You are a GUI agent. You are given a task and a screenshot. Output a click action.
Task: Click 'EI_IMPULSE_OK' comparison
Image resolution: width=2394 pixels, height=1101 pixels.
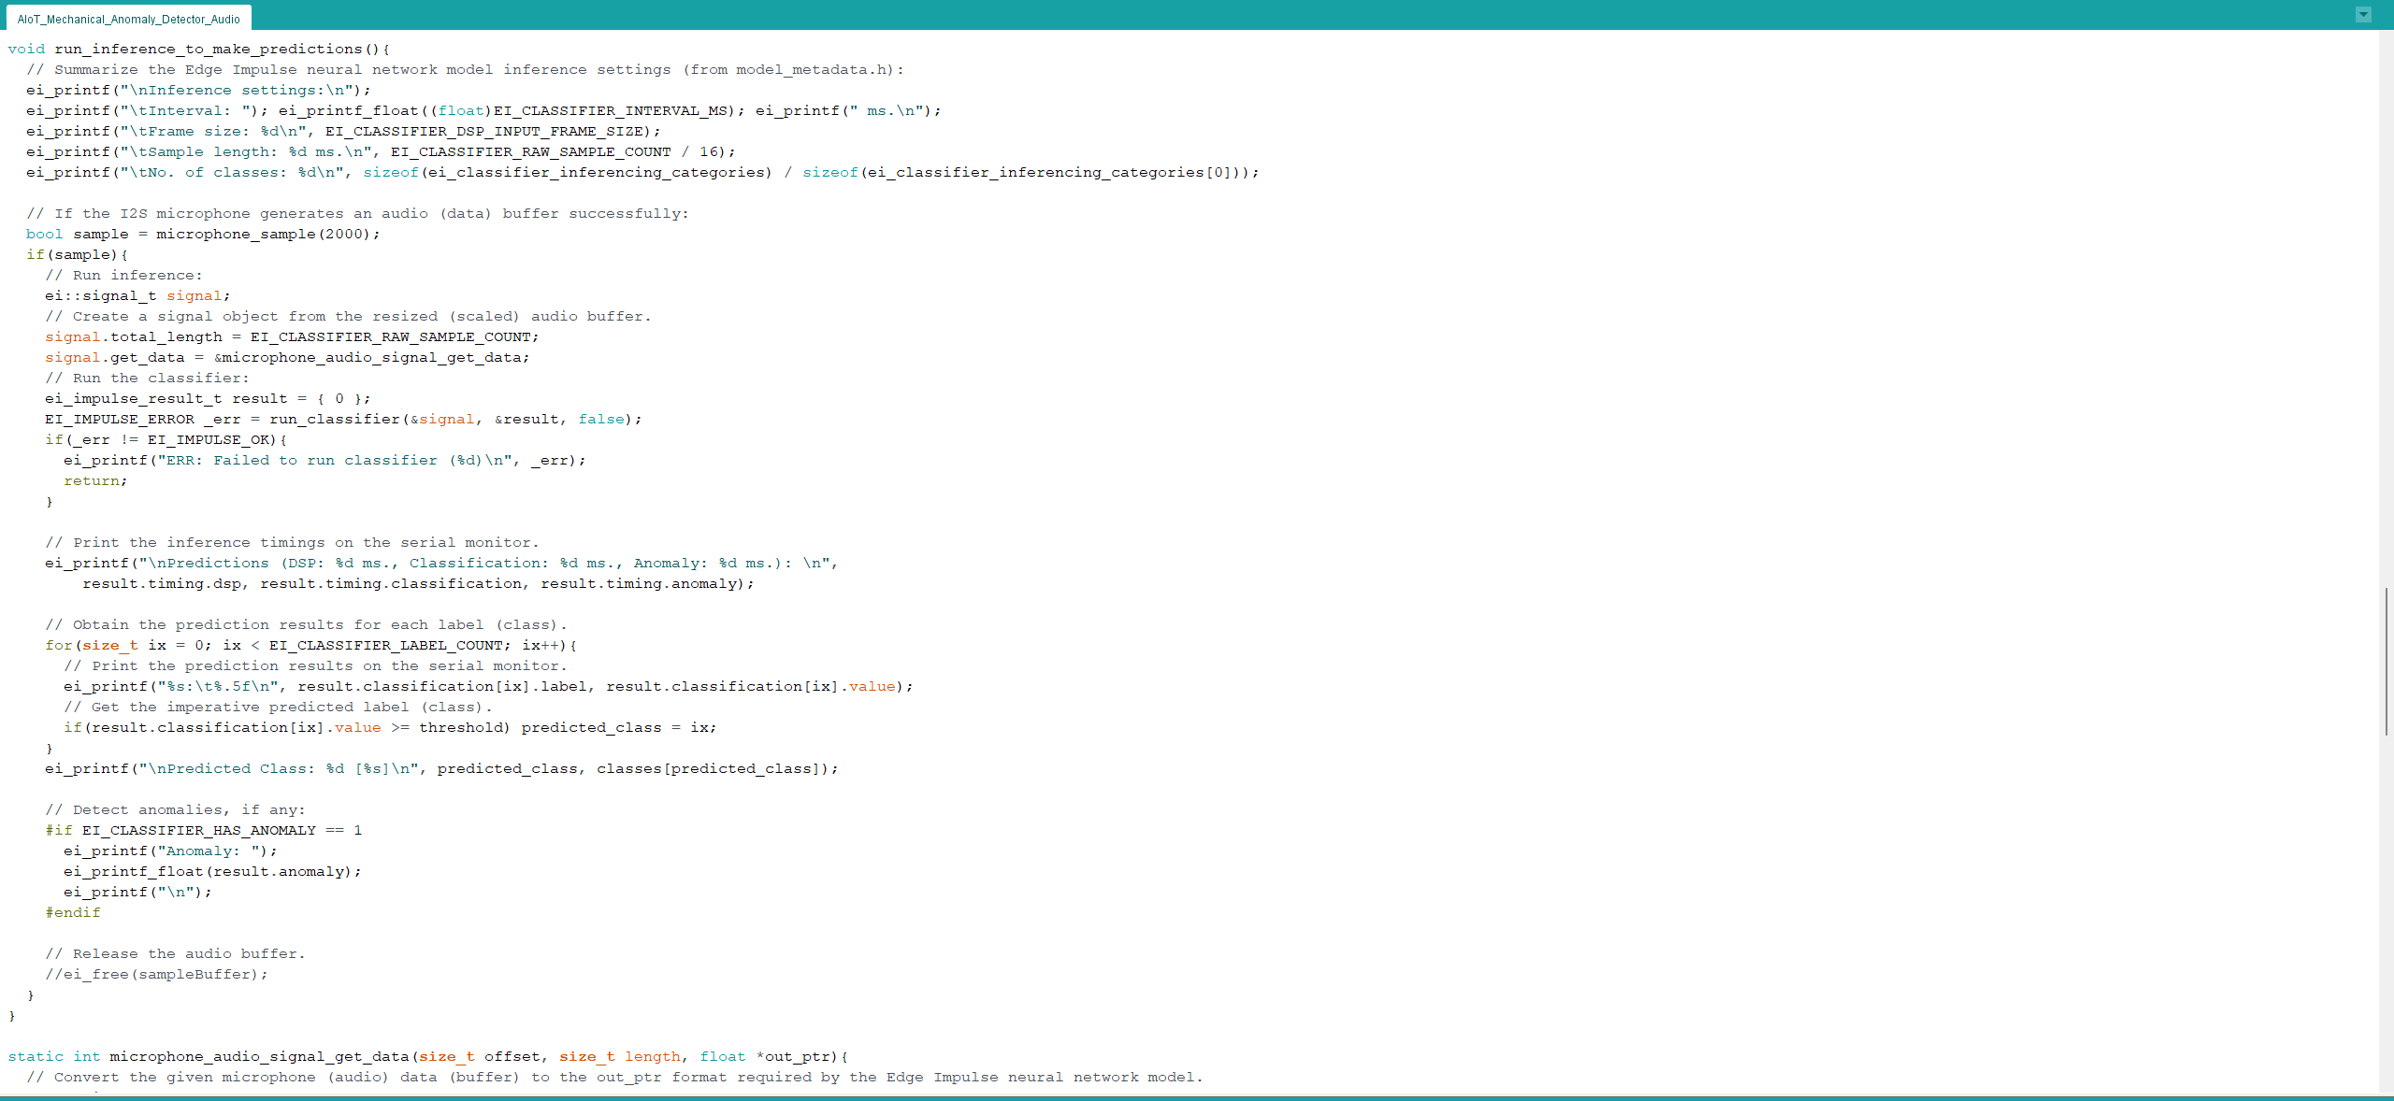tap(209, 439)
